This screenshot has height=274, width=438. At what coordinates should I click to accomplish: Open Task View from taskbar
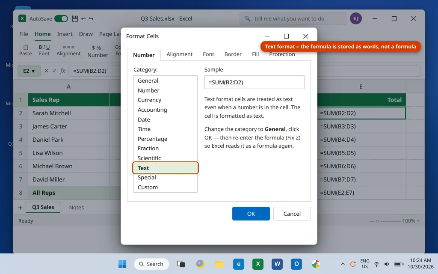(x=181, y=264)
